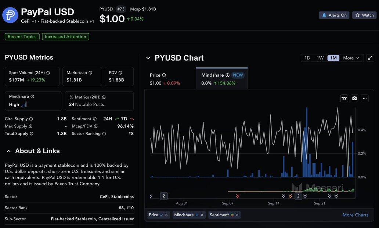
Task: Click the '+19.23%' spot volume change
Action: [x=36, y=80]
